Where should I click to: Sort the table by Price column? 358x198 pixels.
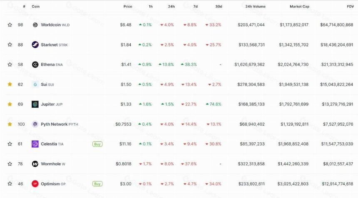(x=128, y=7)
